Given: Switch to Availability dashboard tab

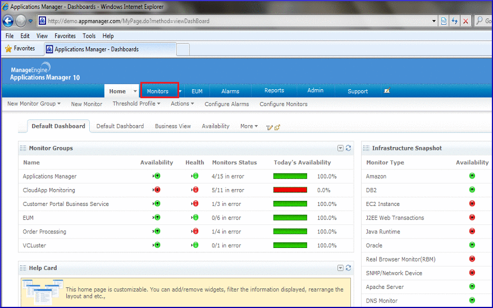Looking at the screenshot, I should pyautogui.click(x=216, y=126).
